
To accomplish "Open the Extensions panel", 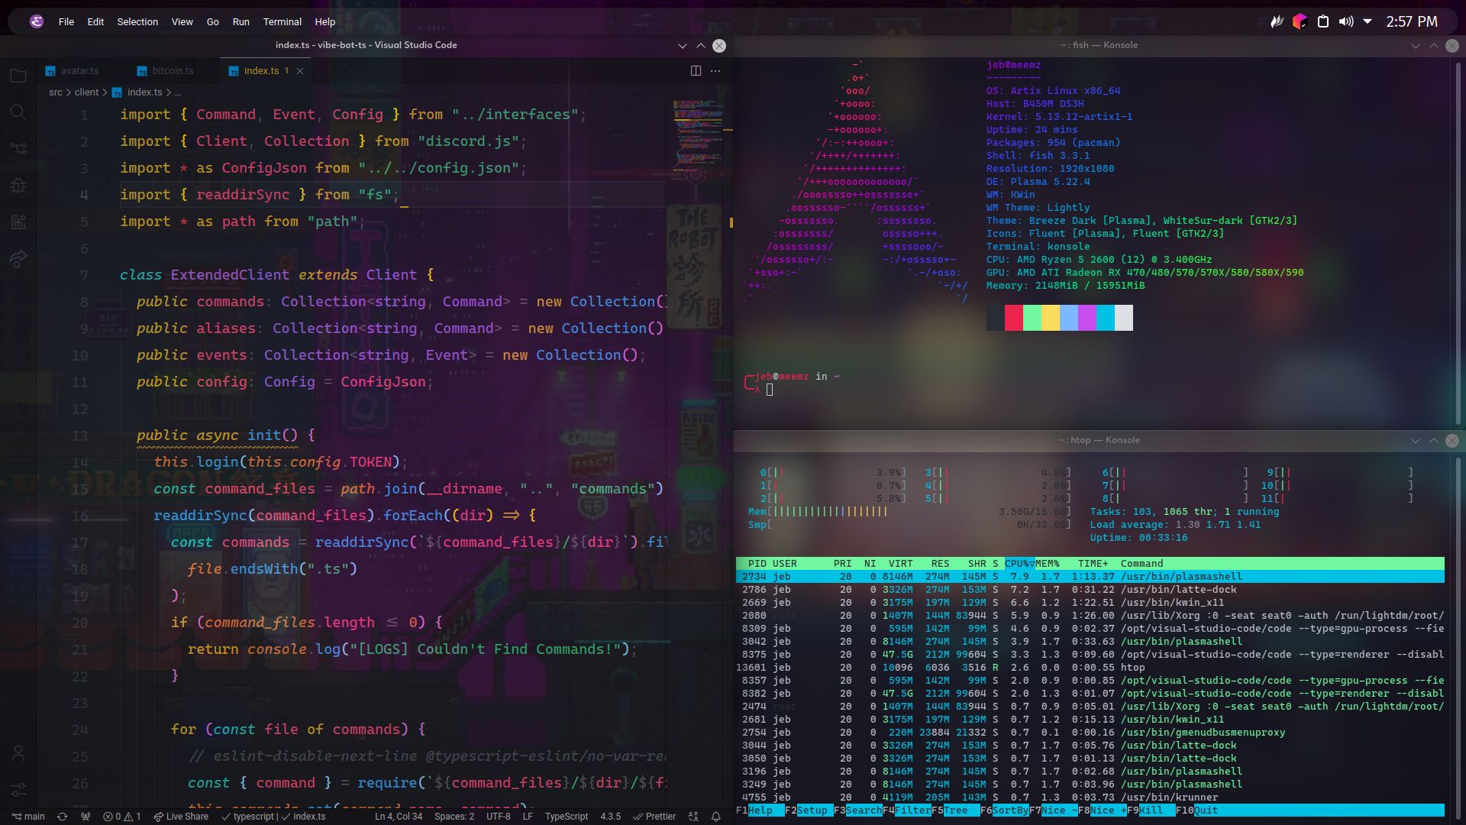I will click(18, 222).
